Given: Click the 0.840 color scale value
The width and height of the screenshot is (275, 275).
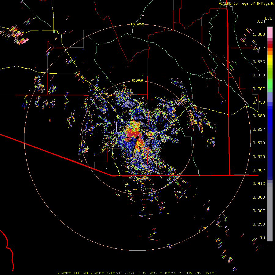Looking at the screenshot, I should 259,75.
